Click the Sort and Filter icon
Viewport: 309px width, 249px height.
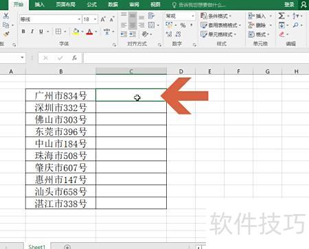pos(296,16)
